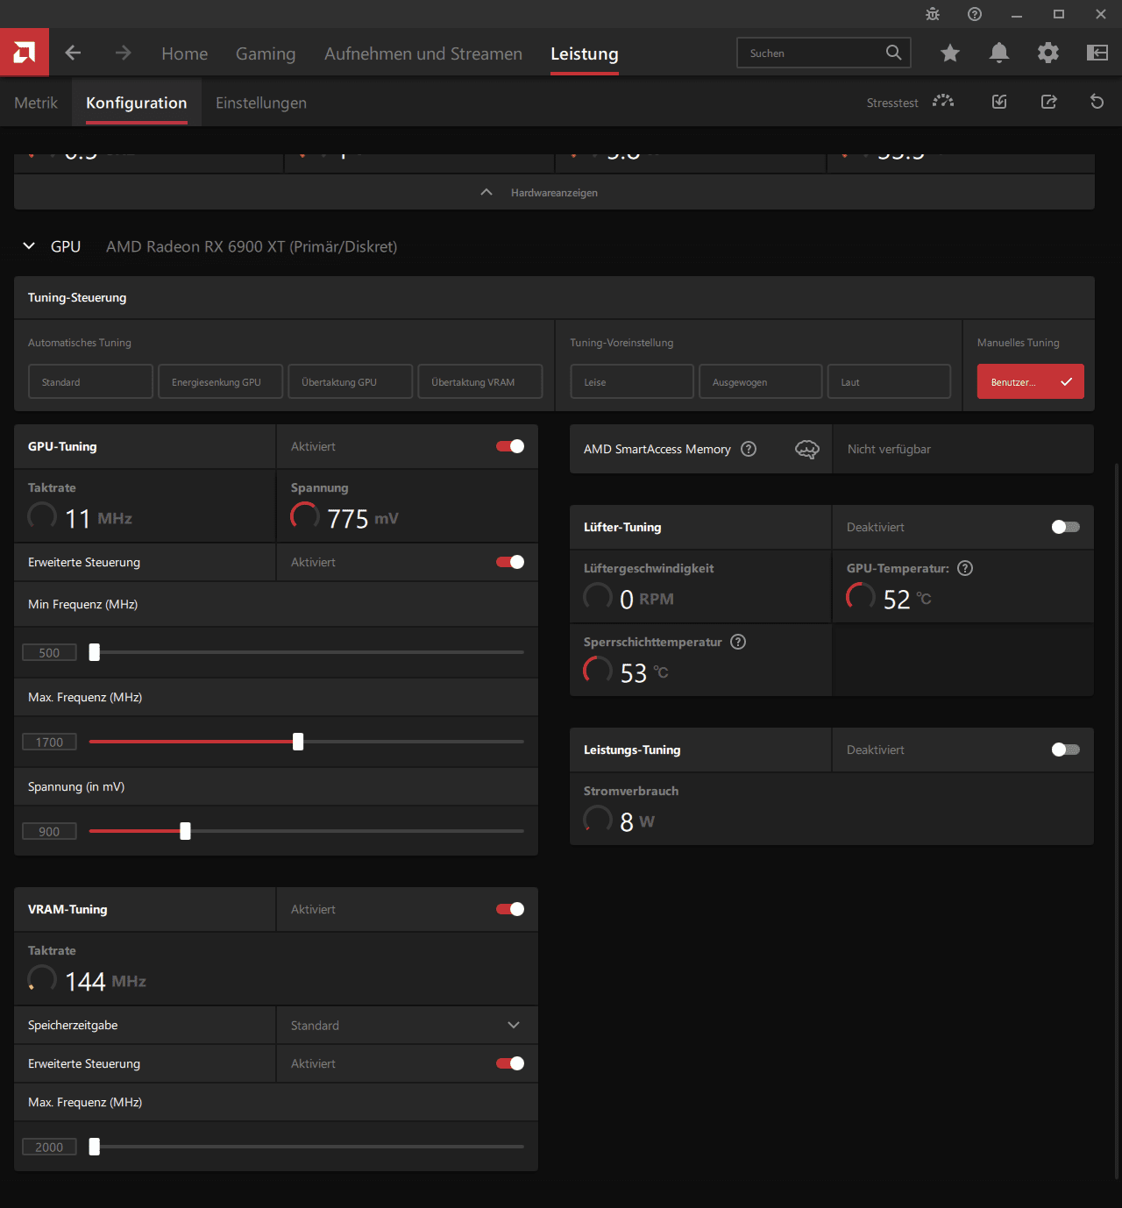Click the Benutzer manual tuning button
The height and width of the screenshot is (1208, 1122).
click(1031, 381)
